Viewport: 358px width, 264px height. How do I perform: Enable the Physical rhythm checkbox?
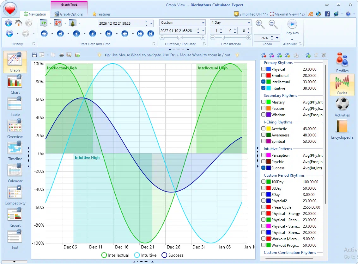click(264, 69)
